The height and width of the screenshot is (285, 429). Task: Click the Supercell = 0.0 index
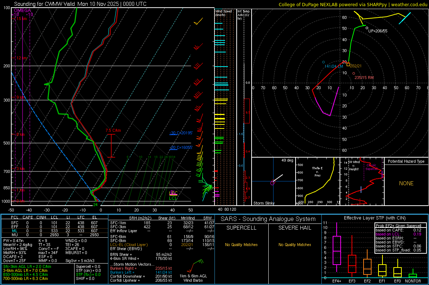(x=88, y=266)
